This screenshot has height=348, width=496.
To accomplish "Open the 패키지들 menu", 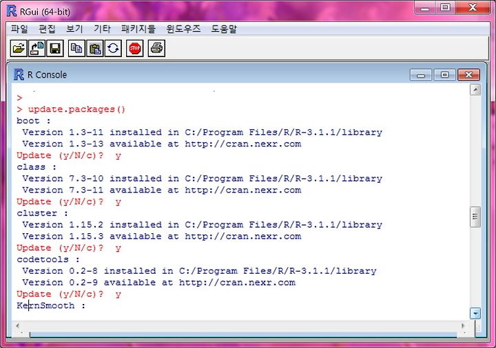I will 138,29.
